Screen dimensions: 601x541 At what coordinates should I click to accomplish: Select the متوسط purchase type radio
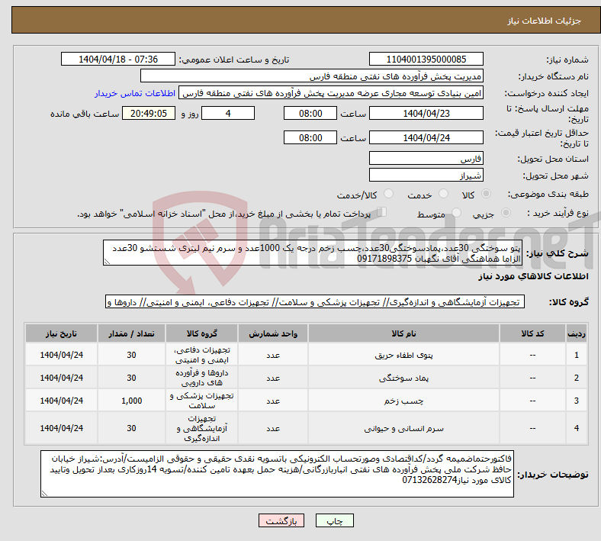click(x=456, y=213)
